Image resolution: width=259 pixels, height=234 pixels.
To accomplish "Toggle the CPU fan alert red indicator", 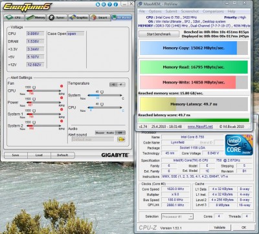I will click(62, 86).
